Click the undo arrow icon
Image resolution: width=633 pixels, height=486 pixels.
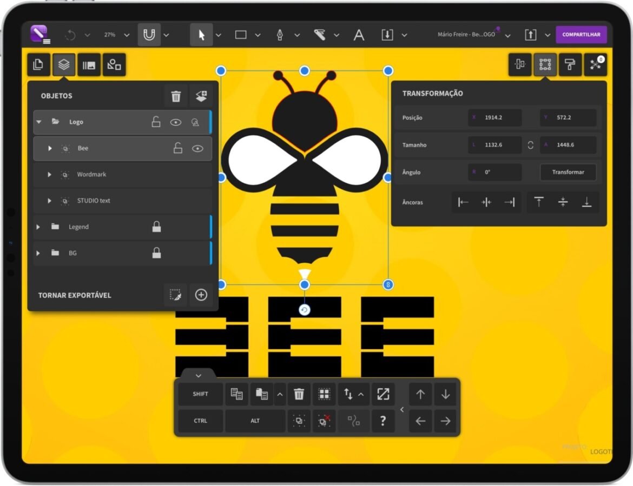click(70, 35)
